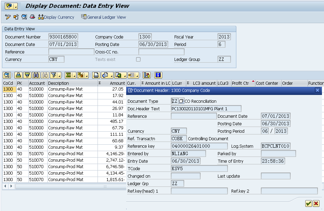Click the Display/Change pencil icon

8,17
